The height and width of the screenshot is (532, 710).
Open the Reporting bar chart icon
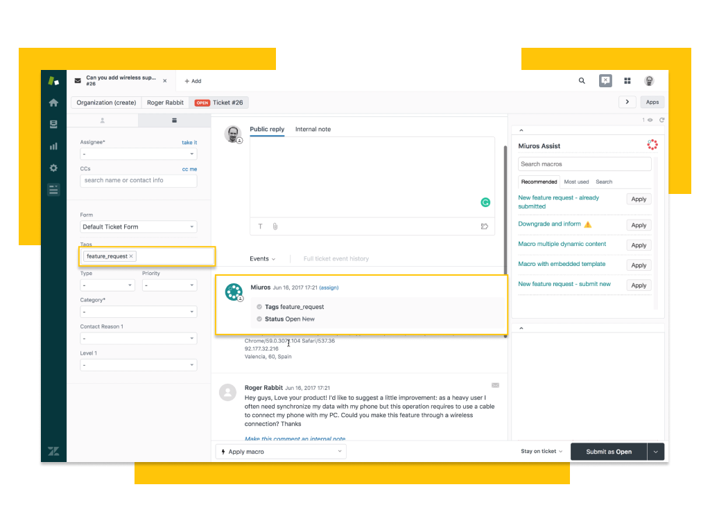click(x=53, y=146)
